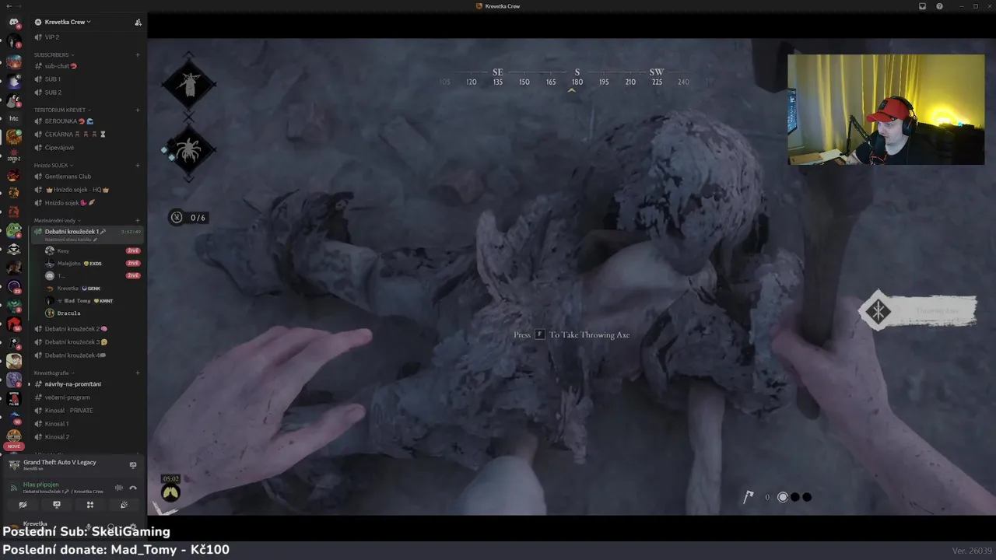Edit channel status under Debatní kroužeček 1
This screenshot has width=996, height=560.
pyautogui.click(x=71, y=240)
